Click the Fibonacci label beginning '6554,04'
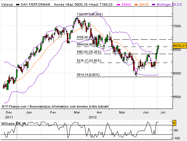 click(x=89, y=45)
